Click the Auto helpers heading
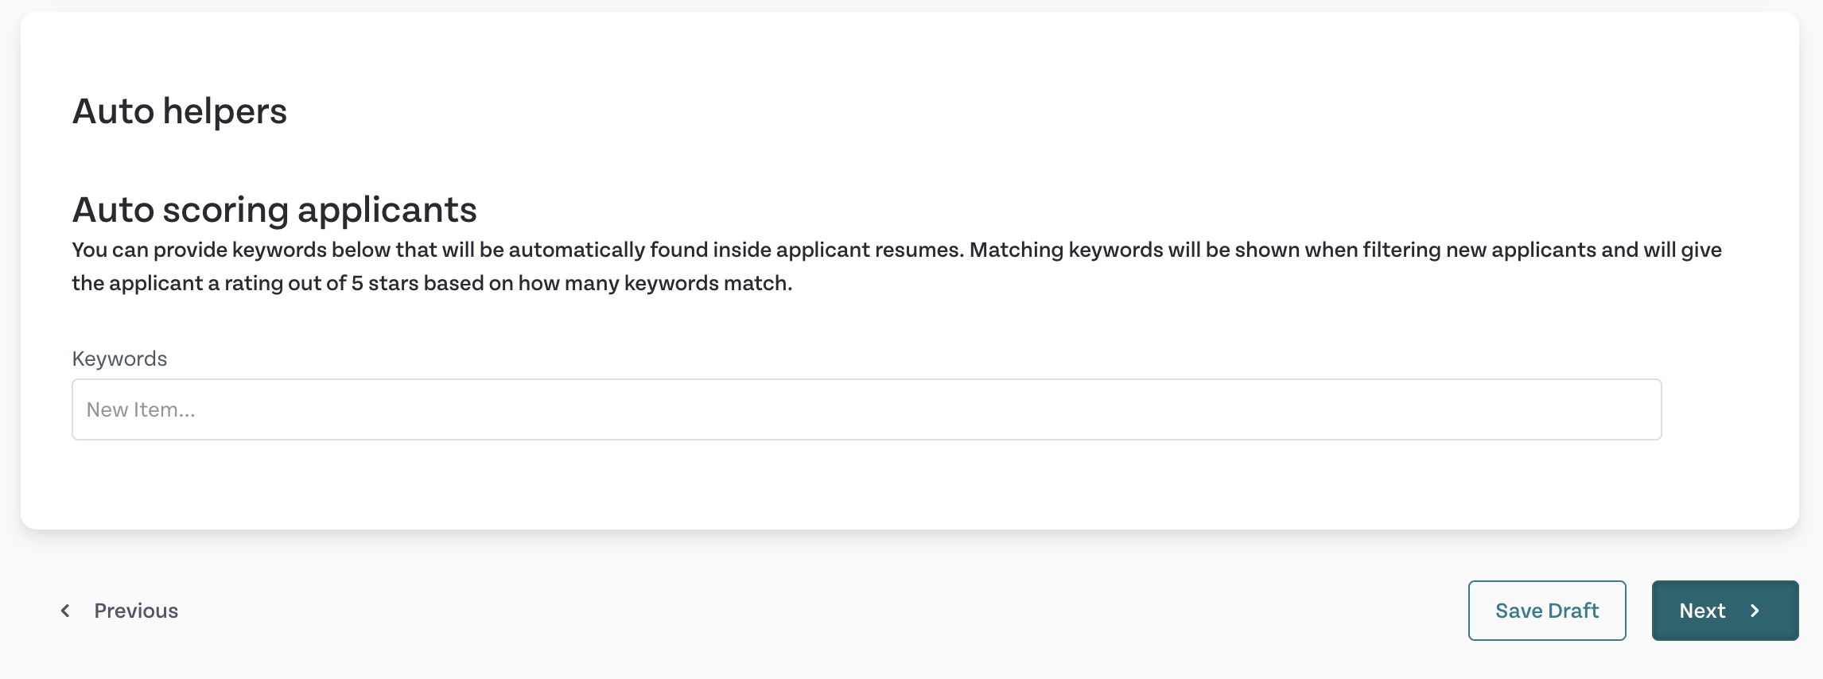 [x=180, y=111]
